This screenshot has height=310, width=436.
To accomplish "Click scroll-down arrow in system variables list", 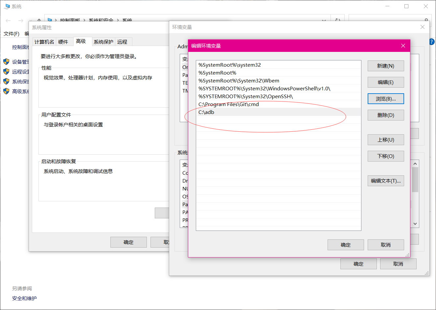I will (x=415, y=224).
